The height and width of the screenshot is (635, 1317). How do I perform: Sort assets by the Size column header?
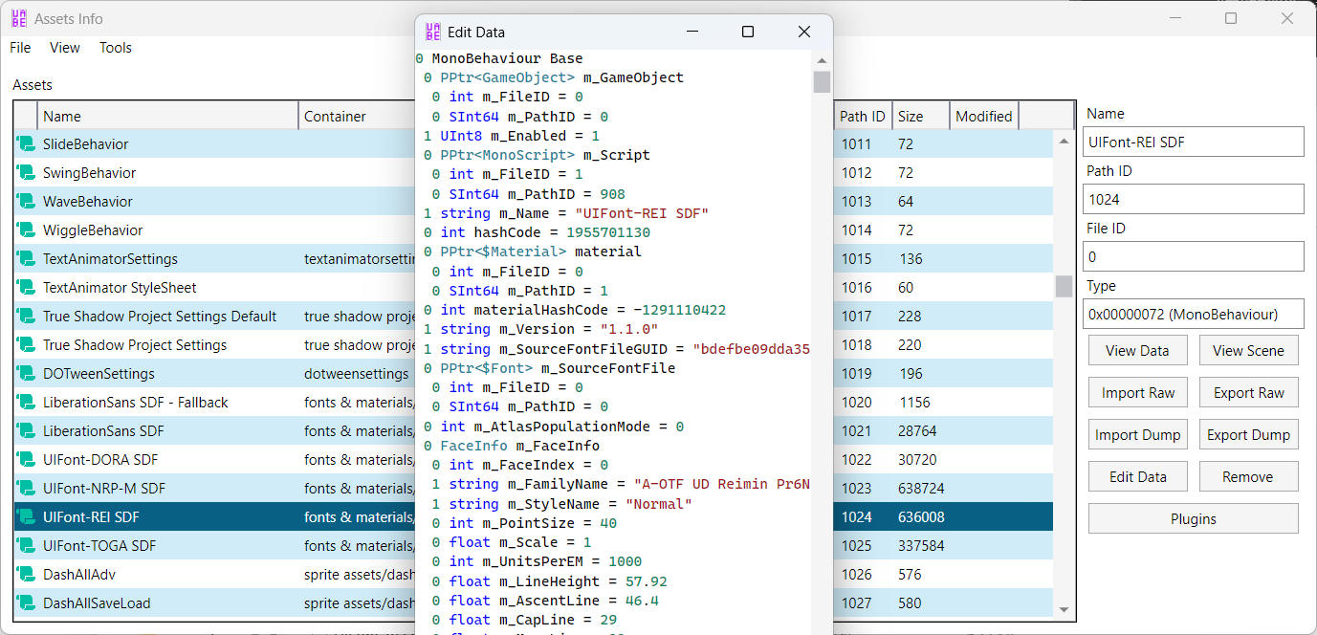coord(919,117)
